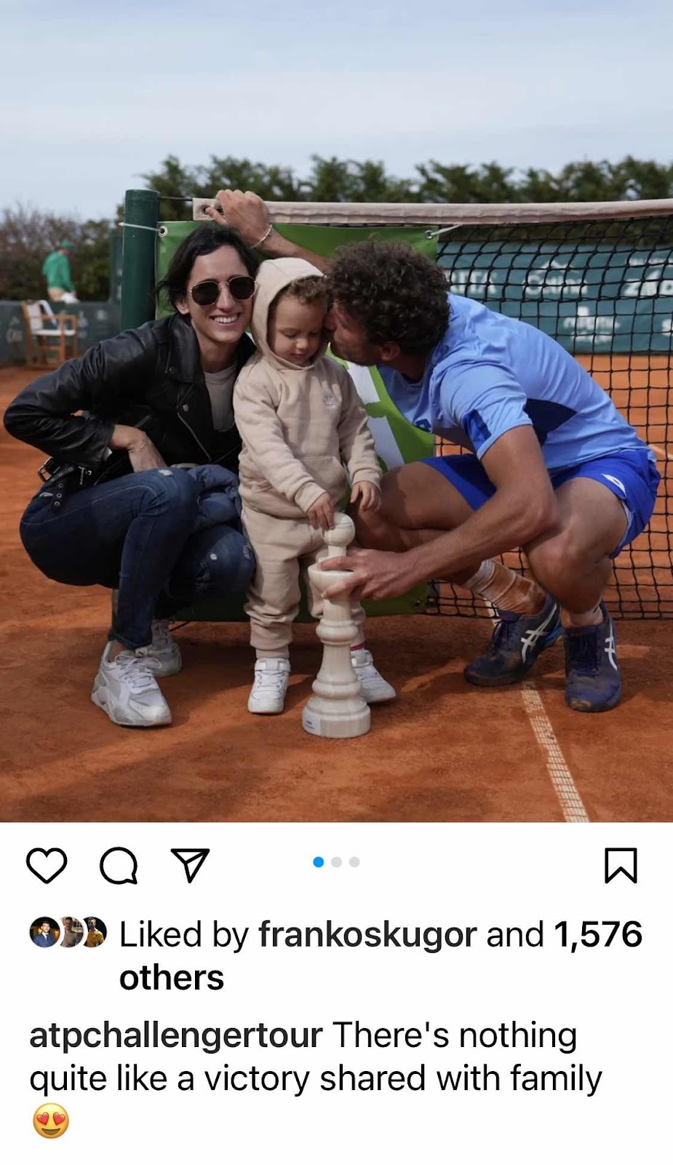Share the post using the paper plane icon
Image resolution: width=673 pixels, height=1165 pixels.
click(x=190, y=865)
